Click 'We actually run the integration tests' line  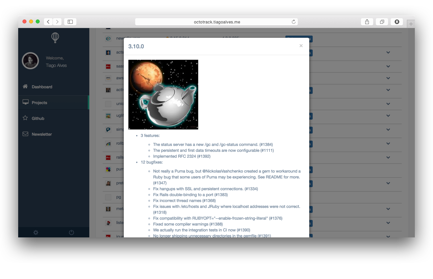[x=202, y=230]
